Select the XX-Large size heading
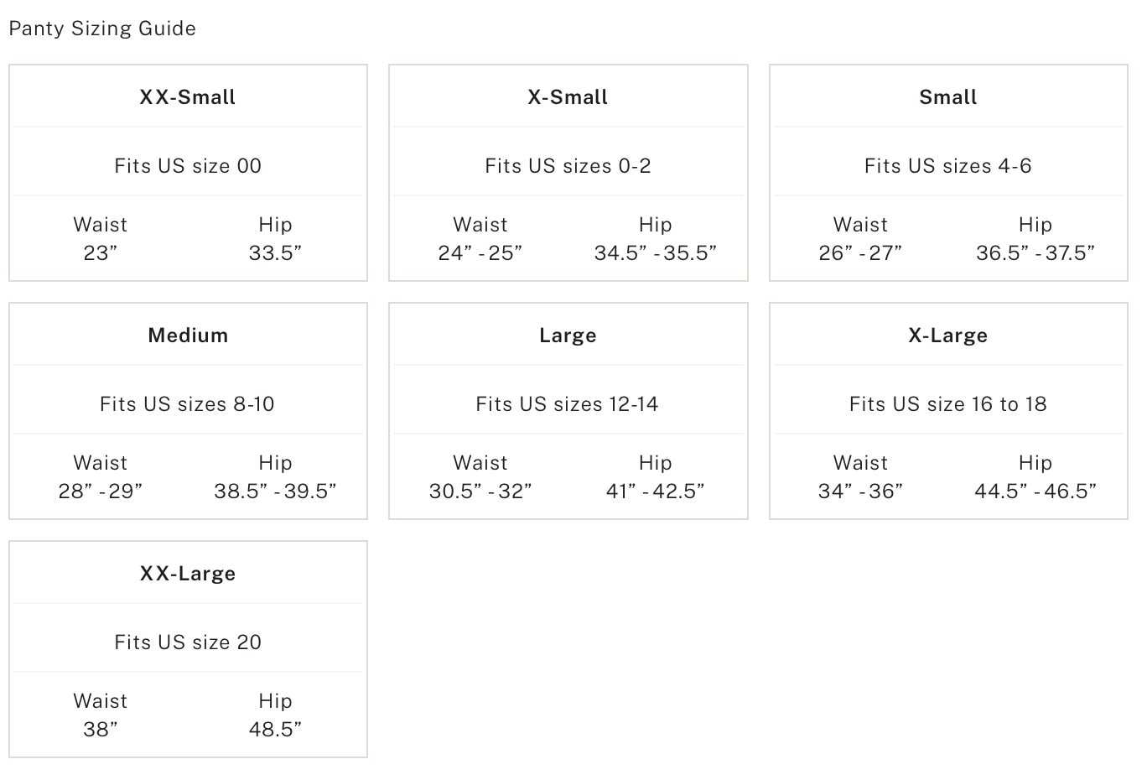This screenshot has width=1147, height=780. (x=188, y=574)
